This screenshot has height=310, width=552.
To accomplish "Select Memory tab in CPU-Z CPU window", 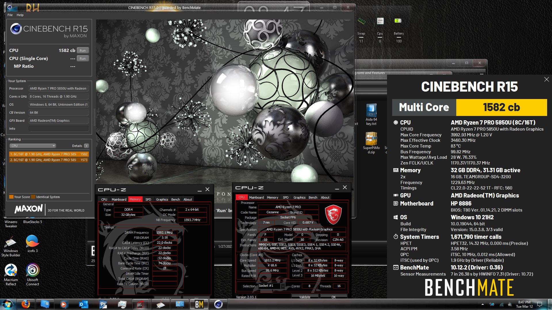I will [x=273, y=197].
